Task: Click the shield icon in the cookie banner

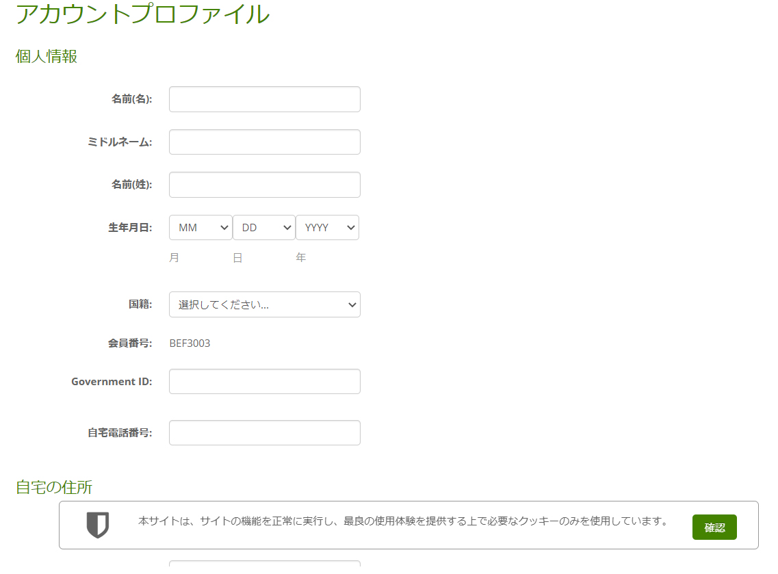Action: click(x=96, y=525)
